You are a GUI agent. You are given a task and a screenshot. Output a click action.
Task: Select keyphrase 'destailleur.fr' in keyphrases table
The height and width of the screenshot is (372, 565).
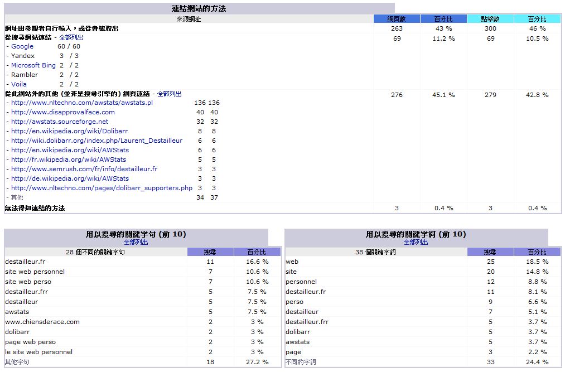[25, 262]
